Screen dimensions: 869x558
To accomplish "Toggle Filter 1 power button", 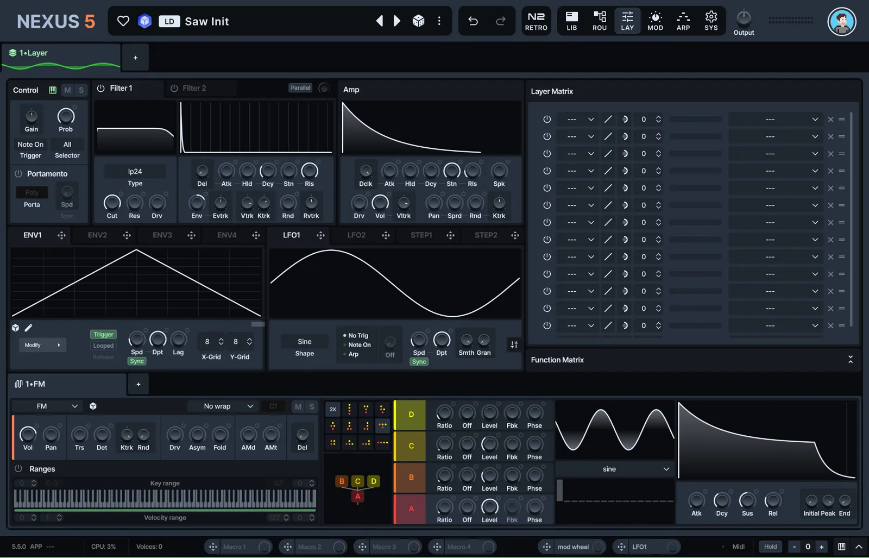I will [100, 88].
